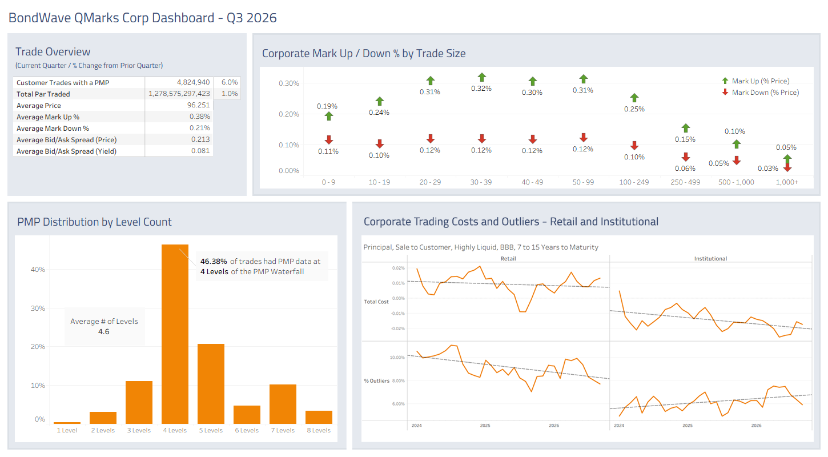Click the red mark down arrow for 0 - 9

pyautogui.click(x=329, y=140)
